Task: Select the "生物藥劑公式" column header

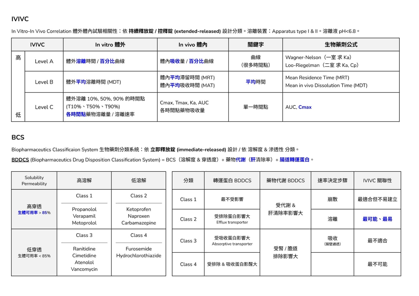Action: pos(341,45)
